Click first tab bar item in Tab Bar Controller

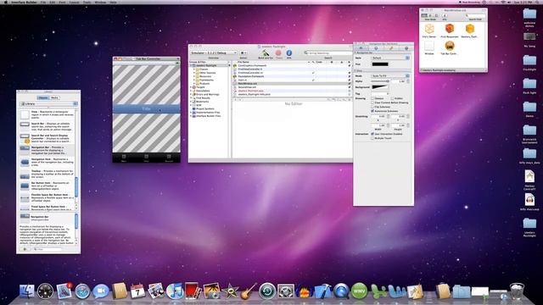(124, 158)
